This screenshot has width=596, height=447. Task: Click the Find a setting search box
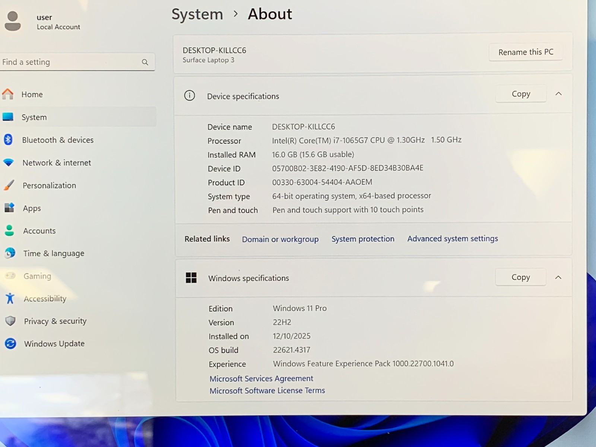pos(77,62)
